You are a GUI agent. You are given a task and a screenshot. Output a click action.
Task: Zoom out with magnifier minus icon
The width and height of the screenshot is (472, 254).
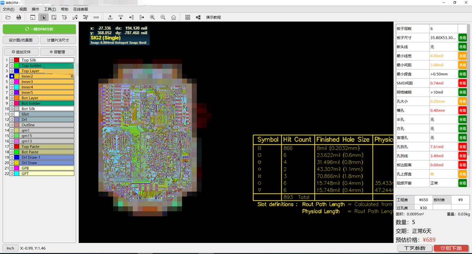tap(163, 17)
